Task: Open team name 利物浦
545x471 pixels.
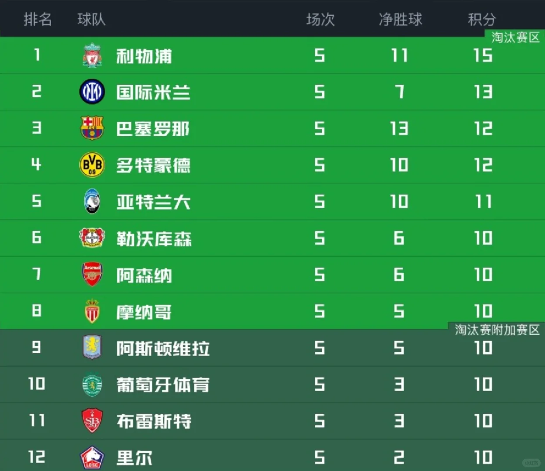Action: pyautogui.click(x=144, y=56)
